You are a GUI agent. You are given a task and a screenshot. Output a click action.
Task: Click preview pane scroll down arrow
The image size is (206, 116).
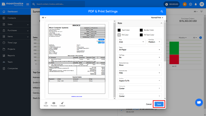pos(114,98)
